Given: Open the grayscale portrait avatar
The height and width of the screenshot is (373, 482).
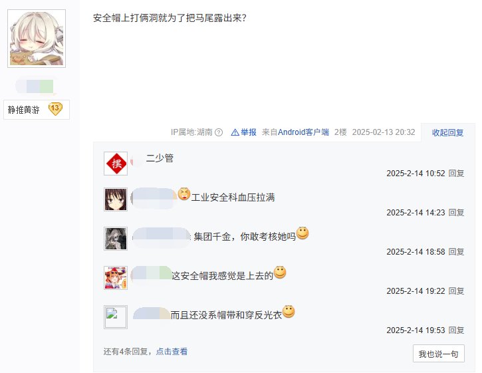Looking at the screenshot, I should (116, 239).
